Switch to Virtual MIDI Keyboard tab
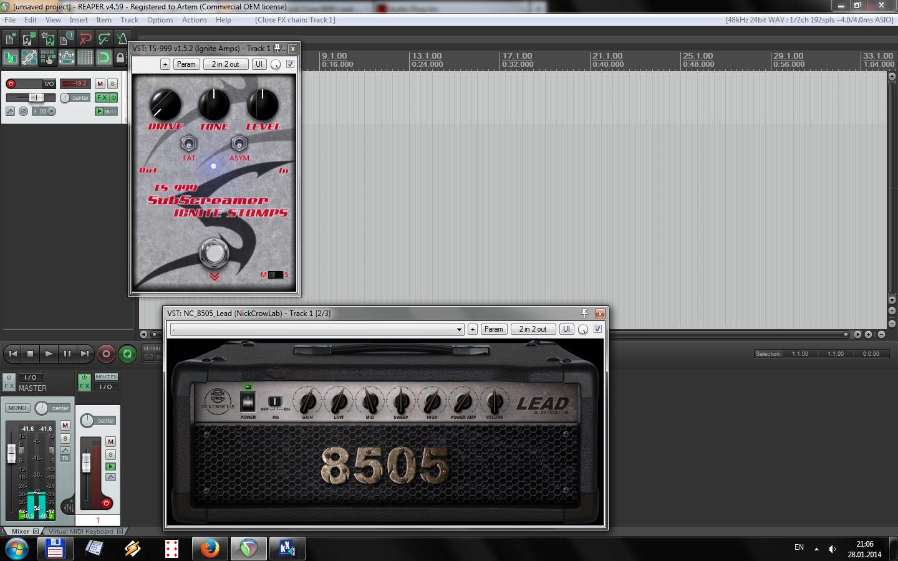 (x=81, y=532)
